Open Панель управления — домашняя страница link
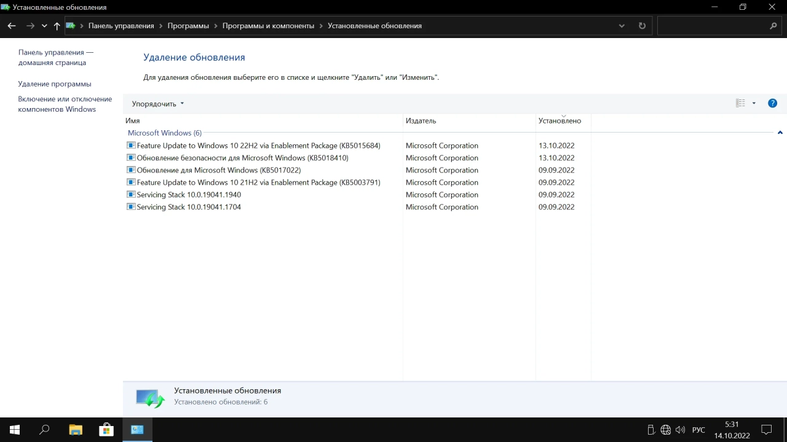The width and height of the screenshot is (787, 442). tap(56, 58)
